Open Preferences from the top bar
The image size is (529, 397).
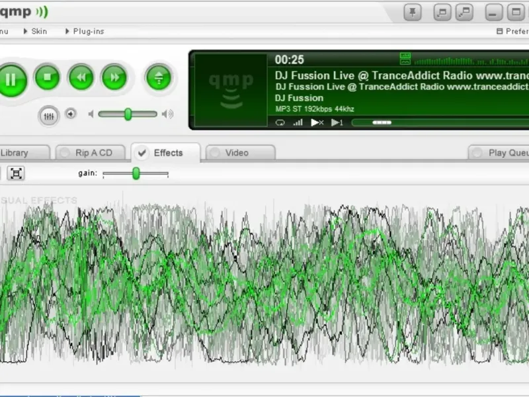(x=513, y=31)
